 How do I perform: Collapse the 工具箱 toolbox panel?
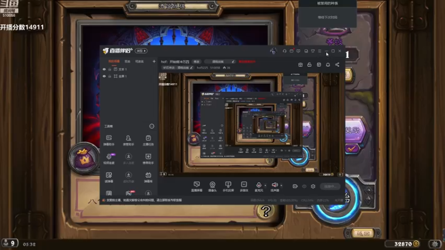point(152,126)
